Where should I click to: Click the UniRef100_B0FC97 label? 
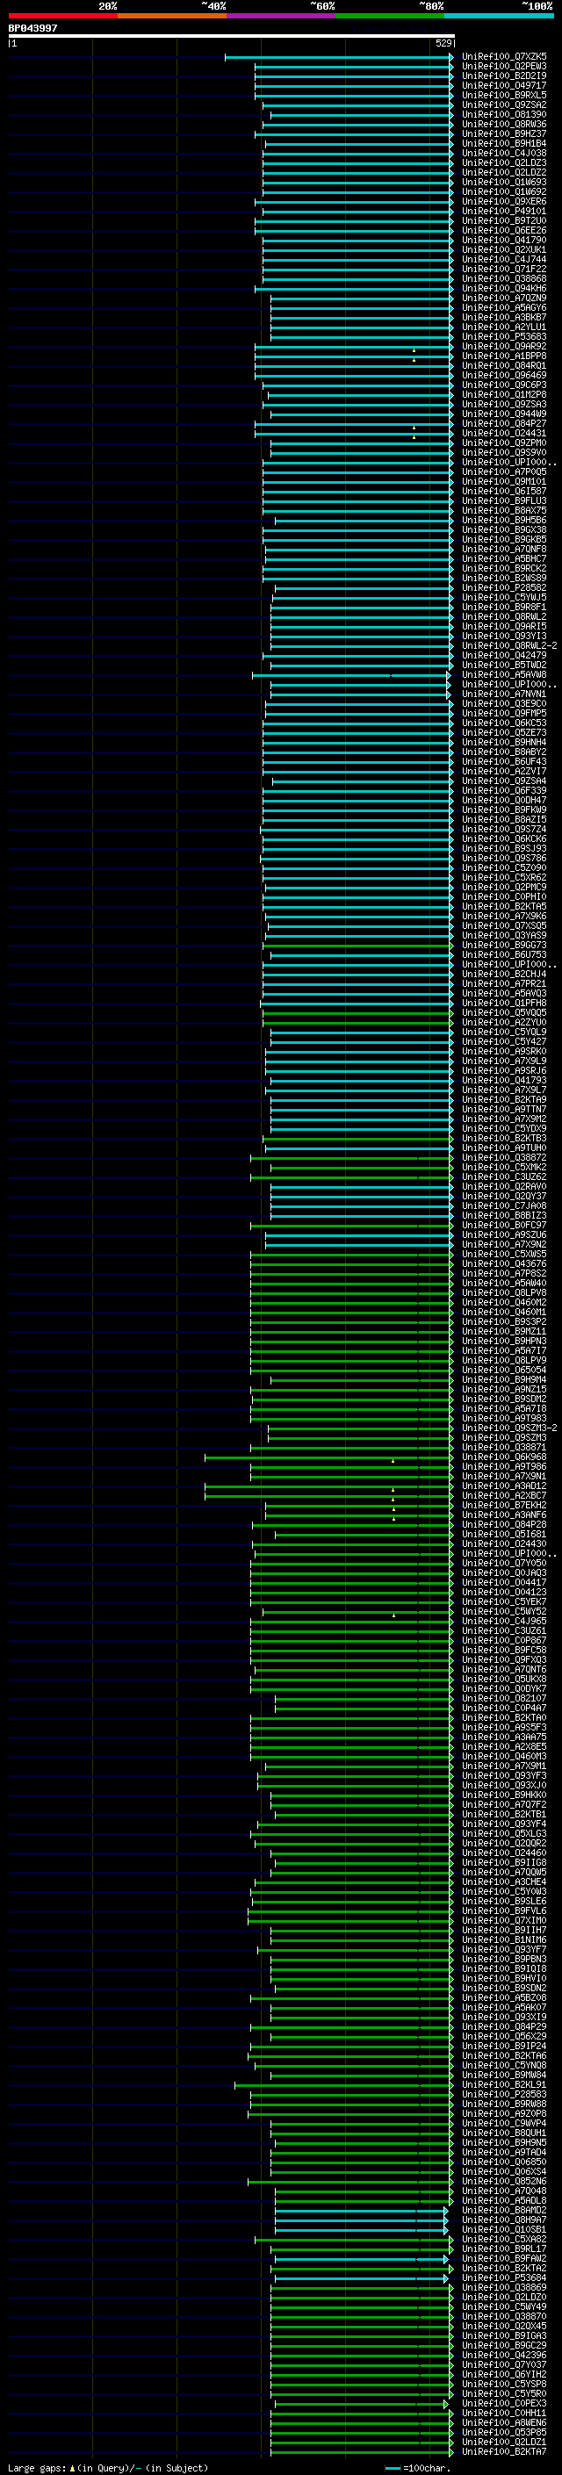pos(503,1225)
